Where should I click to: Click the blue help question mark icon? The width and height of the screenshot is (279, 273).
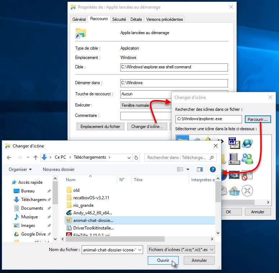pyautogui.click(x=212, y=169)
